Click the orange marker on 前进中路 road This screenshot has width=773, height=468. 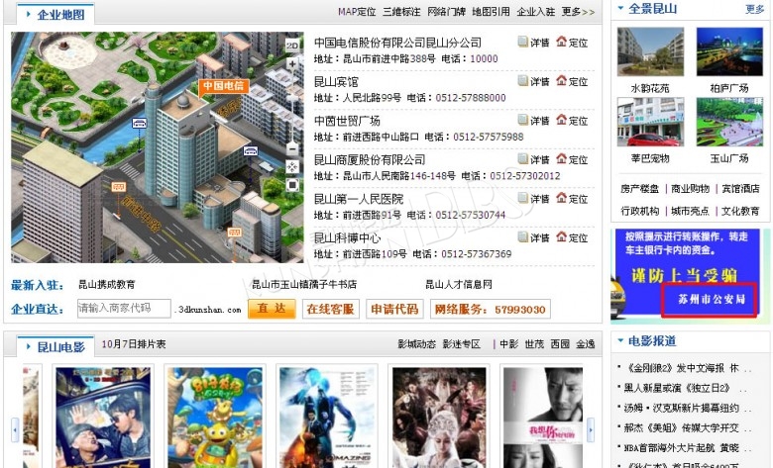118,187
